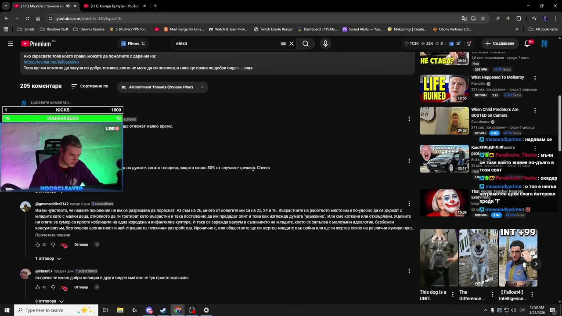Show more bookmarks bar overflow chevron
Screen dimensions: 562x316
[517, 29]
